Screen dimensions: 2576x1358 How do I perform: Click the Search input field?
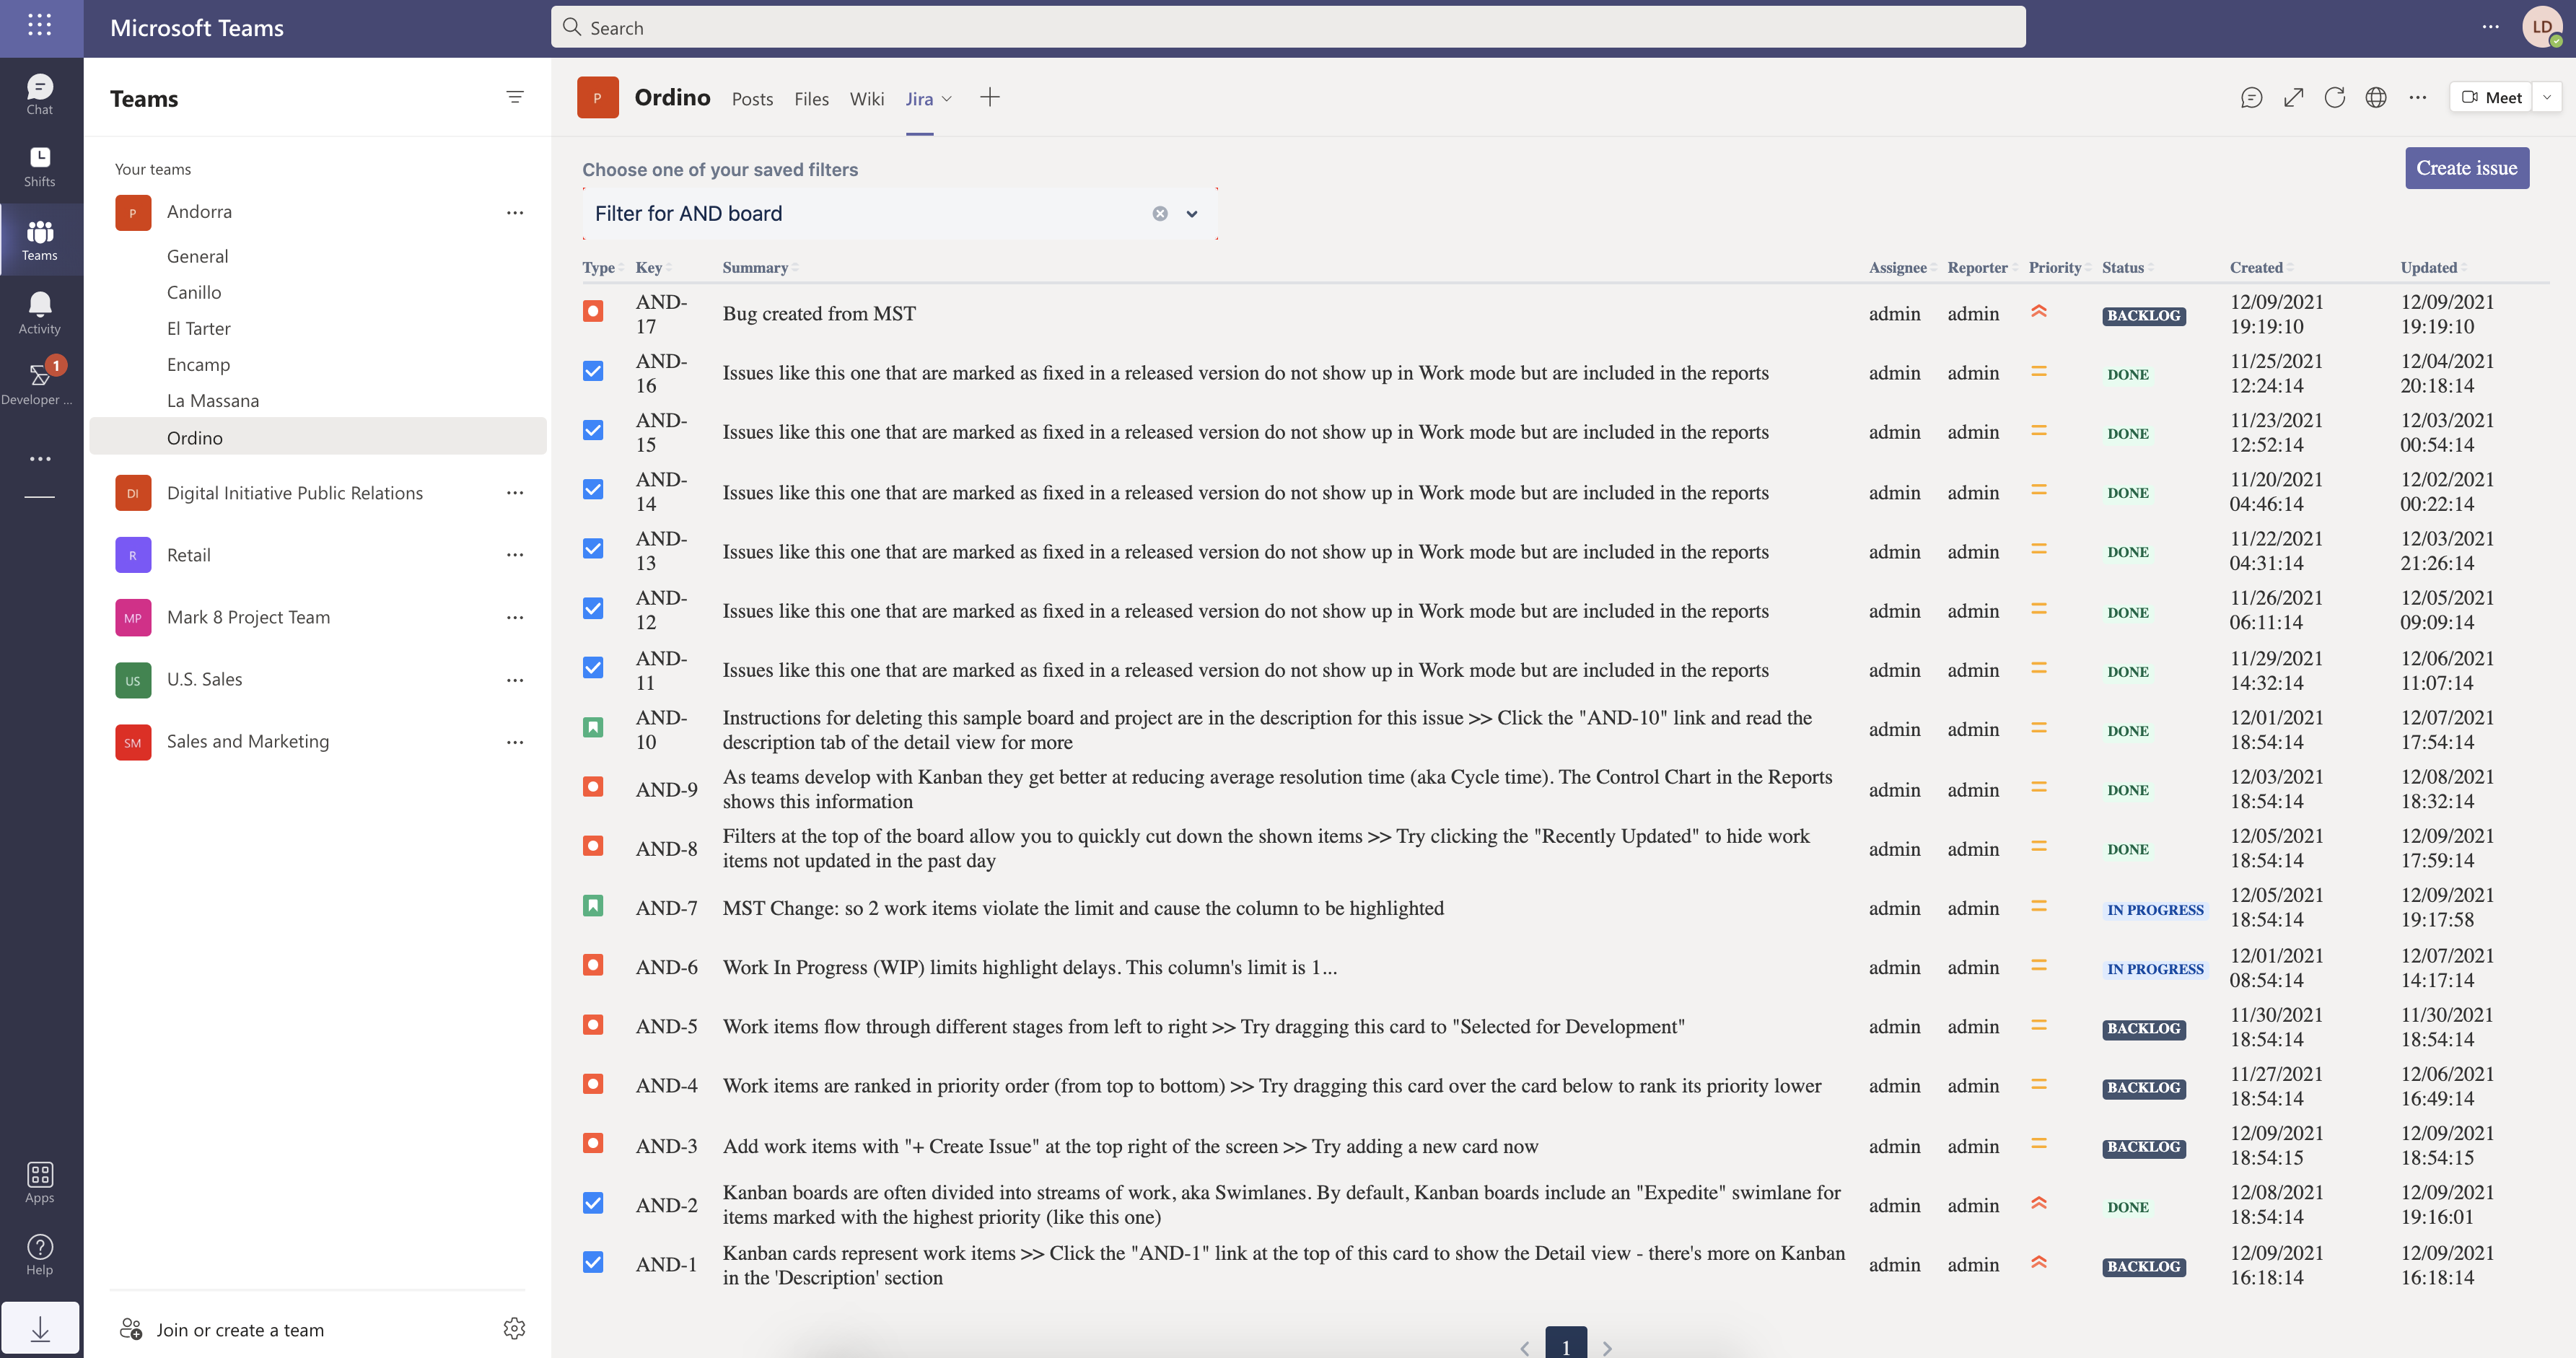click(1288, 28)
